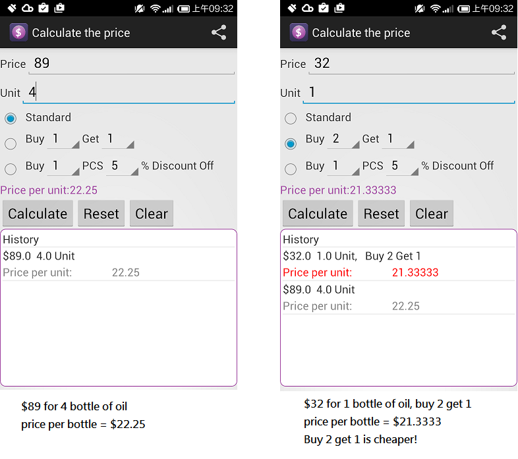Viewport: 518px width, 459px height.
Task: Tap the signal strength icon in right status bar
Action: [448, 9]
